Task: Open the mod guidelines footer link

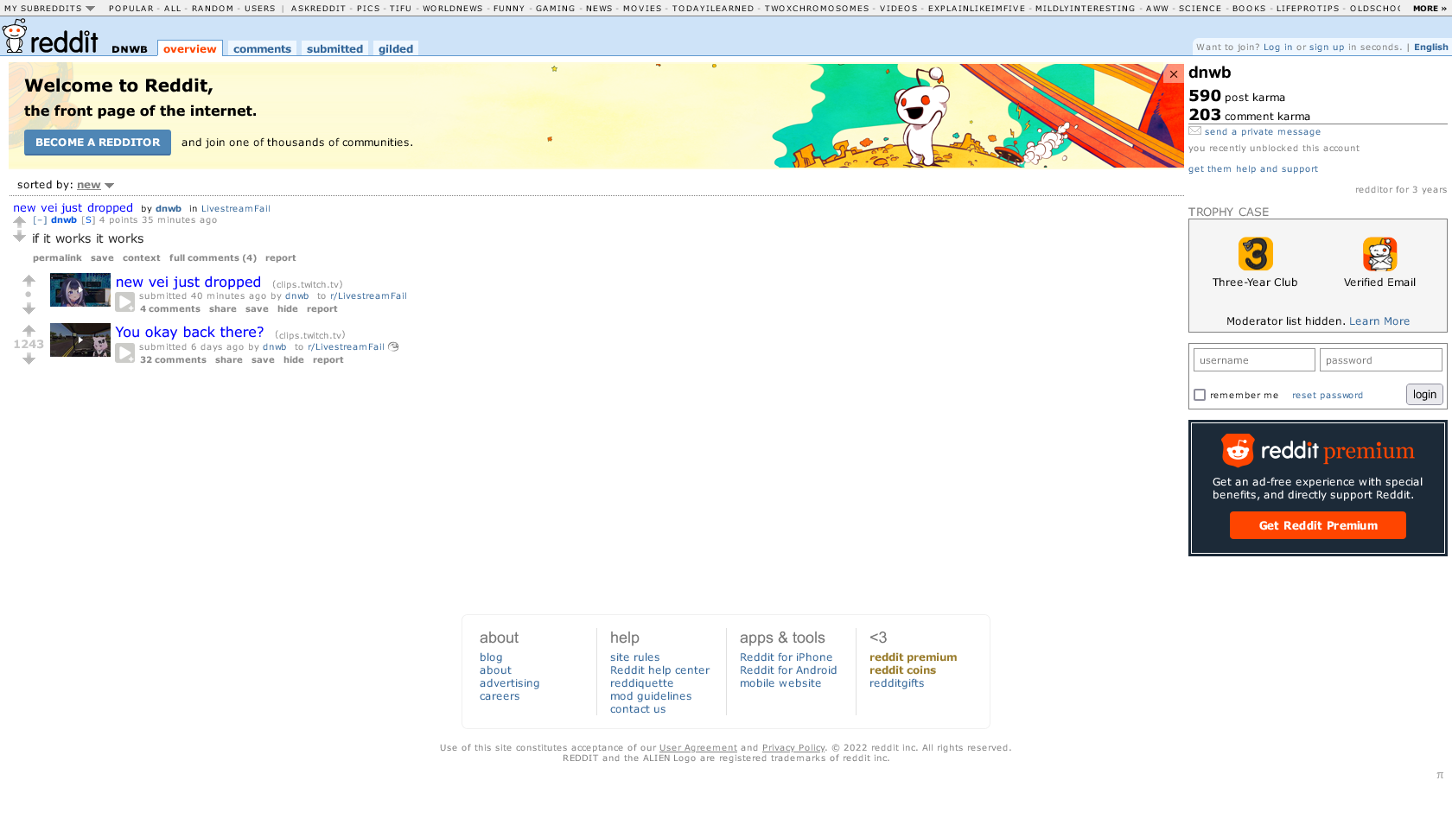Action: click(651, 695)
